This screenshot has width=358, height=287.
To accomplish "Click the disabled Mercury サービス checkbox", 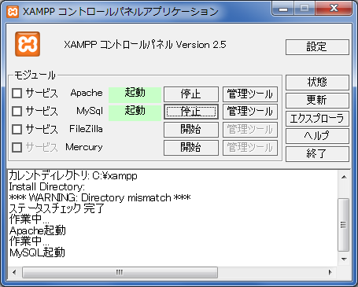I will [x=17, y=147].
